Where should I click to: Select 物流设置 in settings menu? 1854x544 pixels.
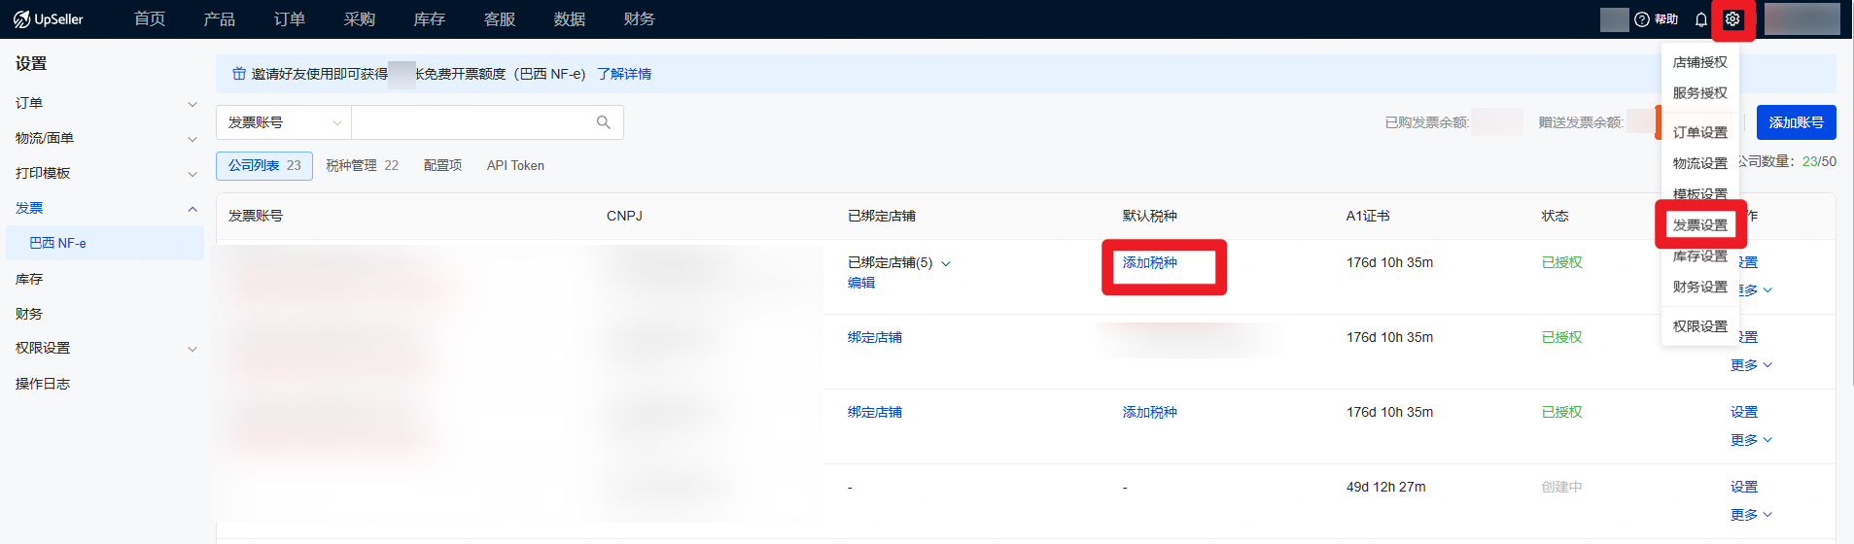1700,163
